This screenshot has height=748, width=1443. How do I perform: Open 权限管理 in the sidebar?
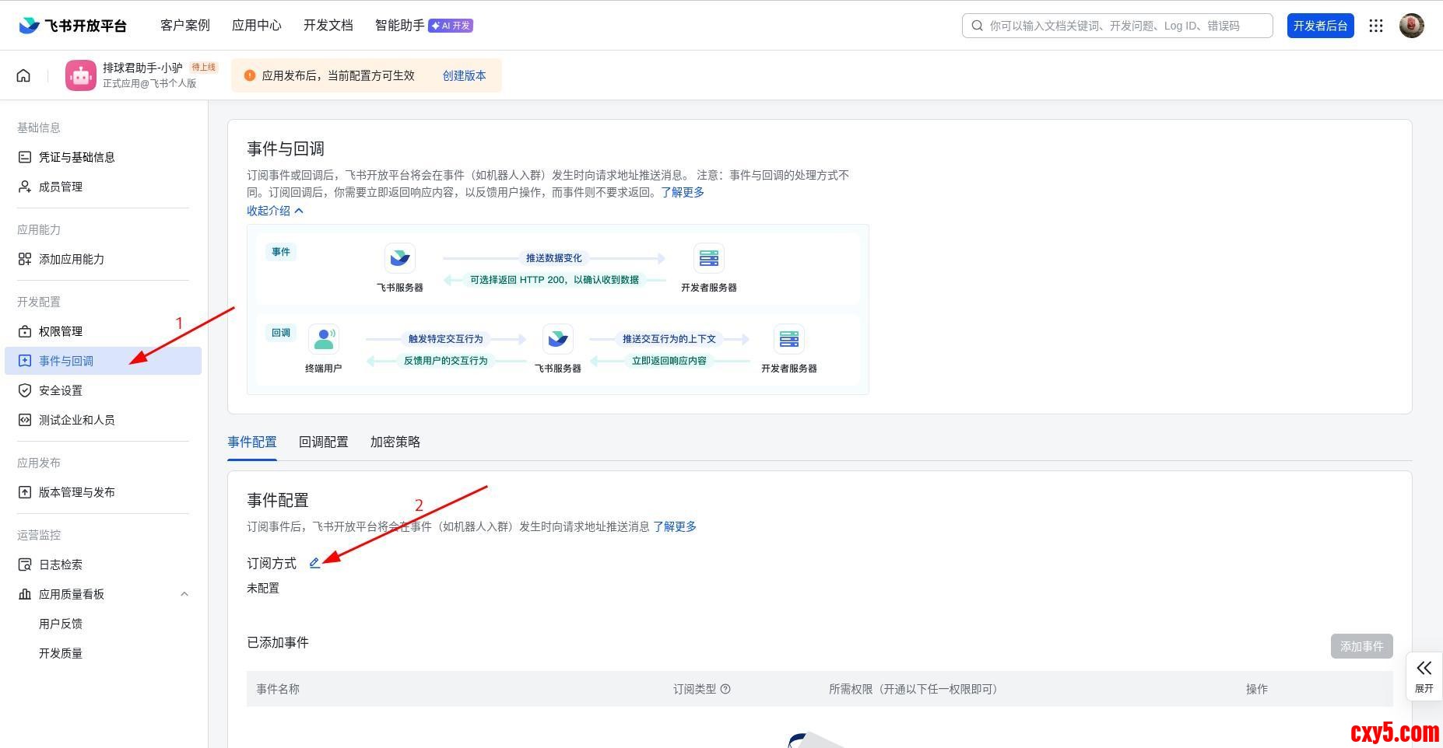click(61, 331)
